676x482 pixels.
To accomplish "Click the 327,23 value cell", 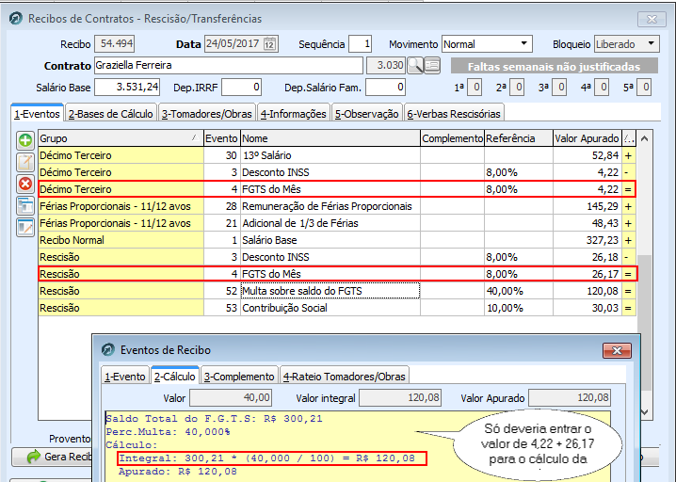I will [587, 240].
